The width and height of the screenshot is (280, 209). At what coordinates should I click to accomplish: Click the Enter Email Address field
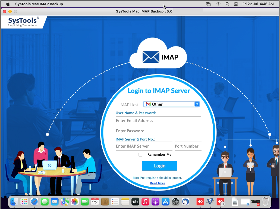click(158, 121)
